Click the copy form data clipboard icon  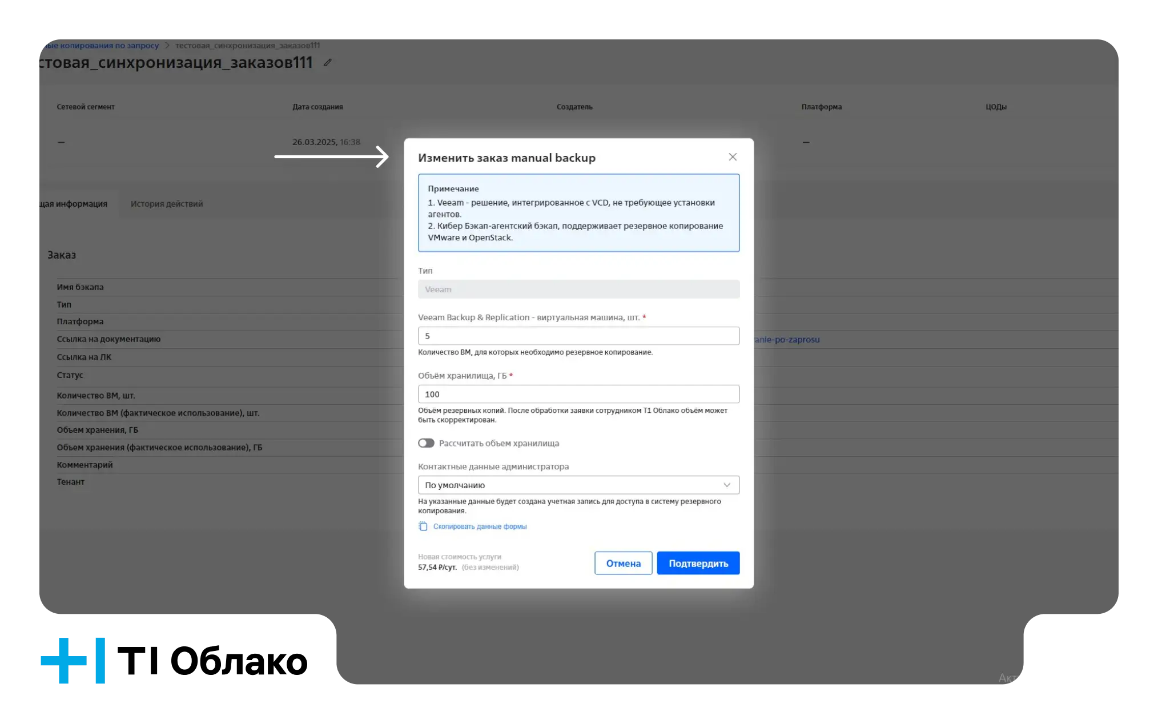pos(423,526)
